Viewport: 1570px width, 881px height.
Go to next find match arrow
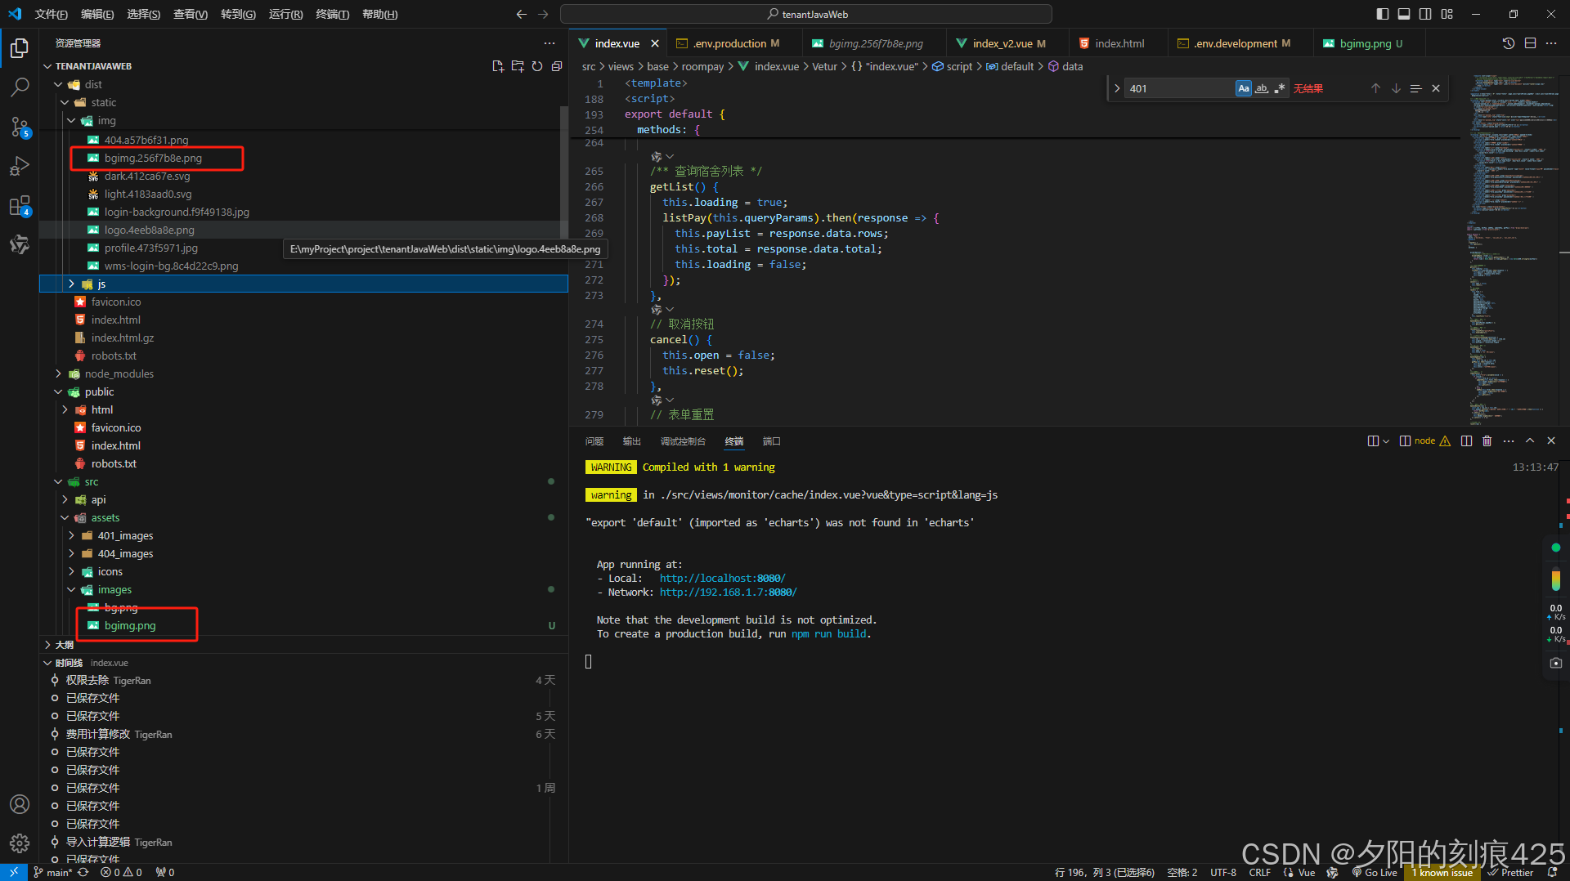click(x=1396, y=88)
